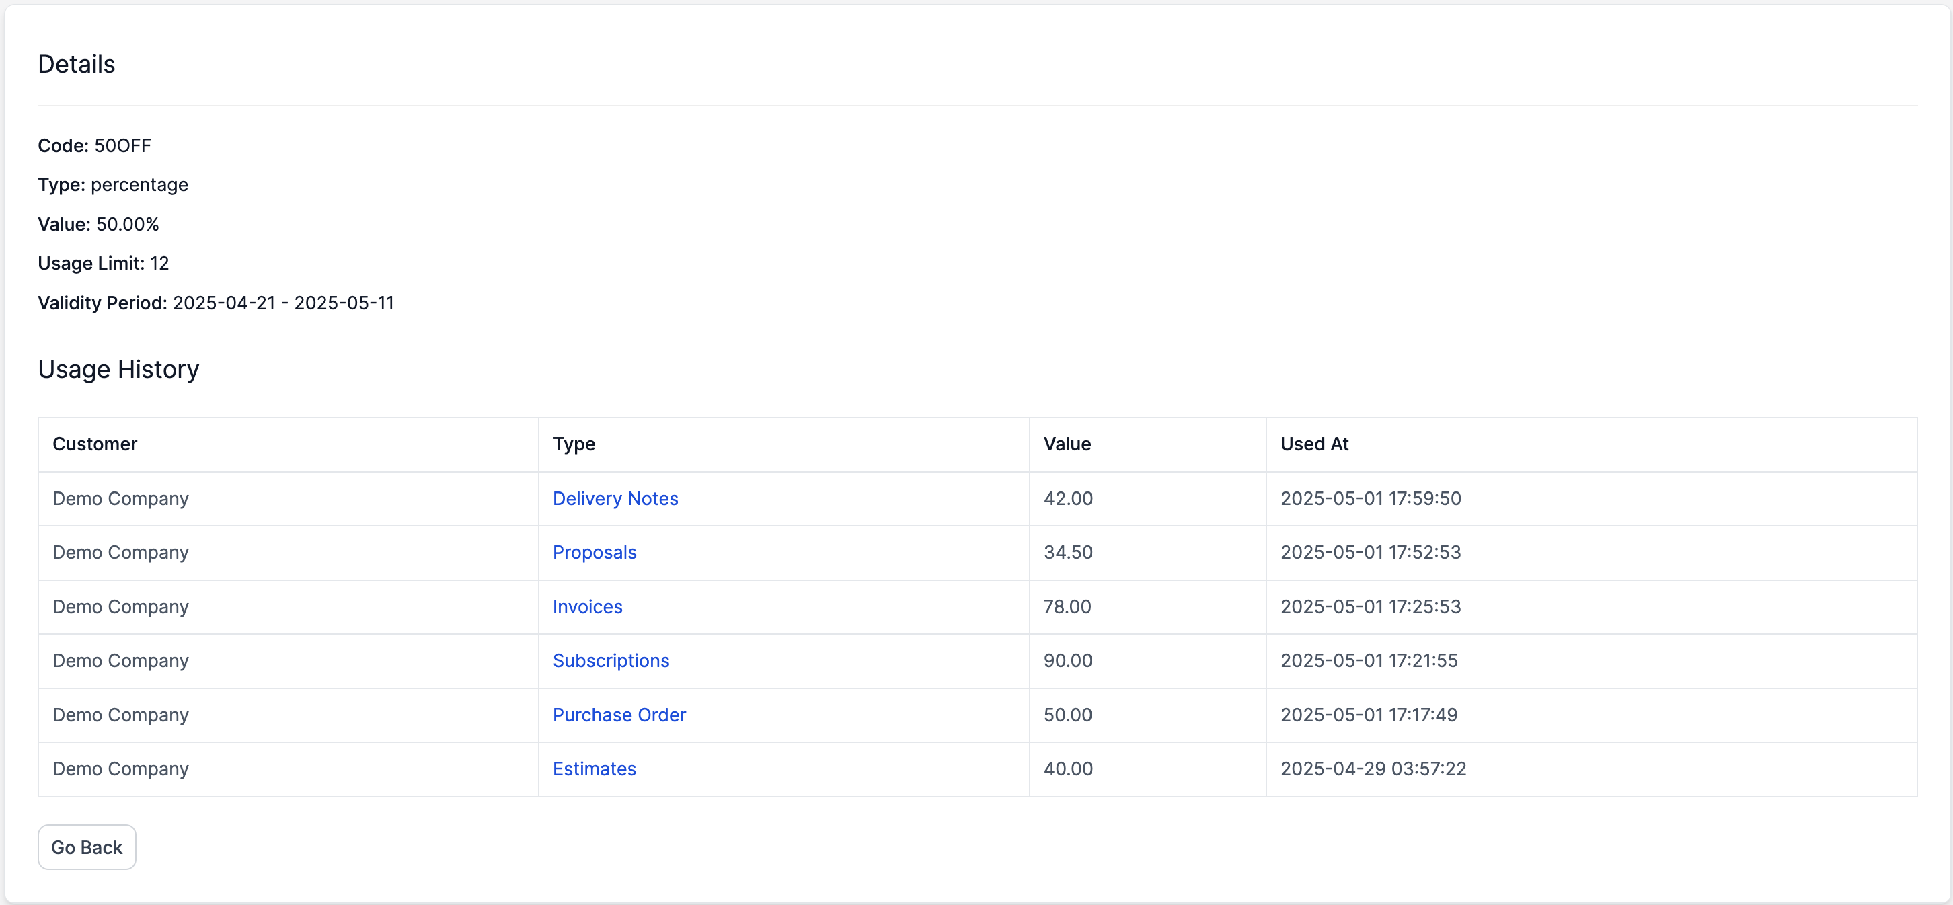The width and height of the screenshot is (1953, 905).
Task: Open the Proposals link
Action: [x=594, y=552]
